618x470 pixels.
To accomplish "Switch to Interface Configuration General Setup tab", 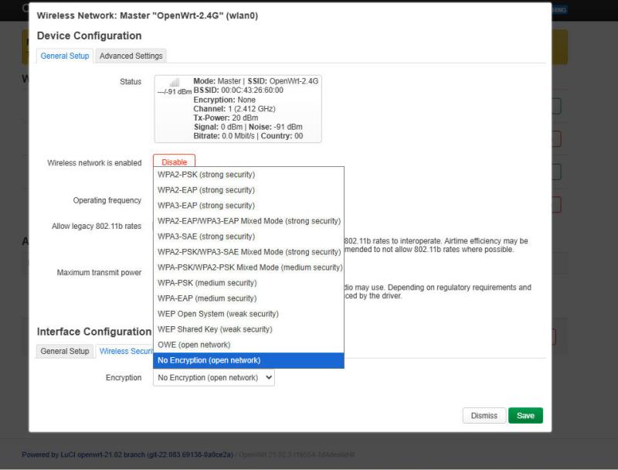I will 64,352.
